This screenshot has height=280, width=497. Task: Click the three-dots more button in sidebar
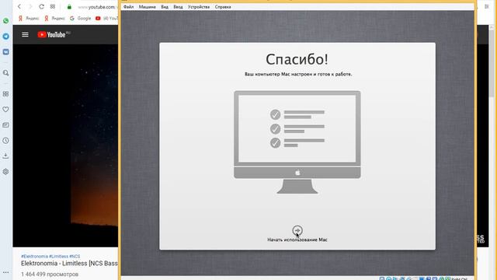tap(5, 272)
